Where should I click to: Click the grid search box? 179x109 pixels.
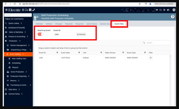[x=156, y=43]
